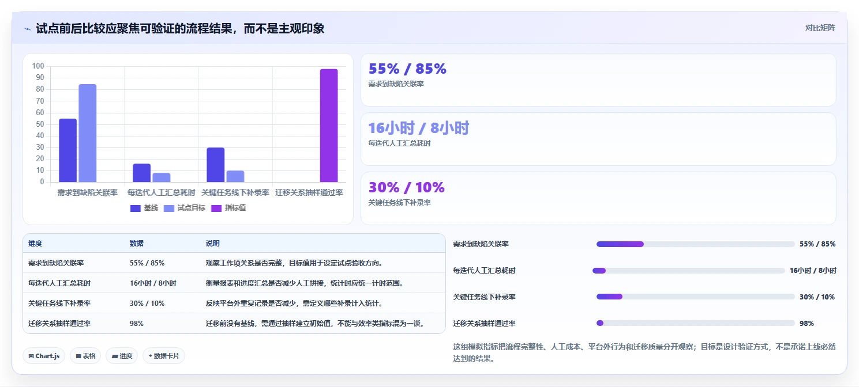The height and width of the screenshot is (387, 859).
Task: Click description starting 反映平台外重复记录
Action: click(294, 303)
